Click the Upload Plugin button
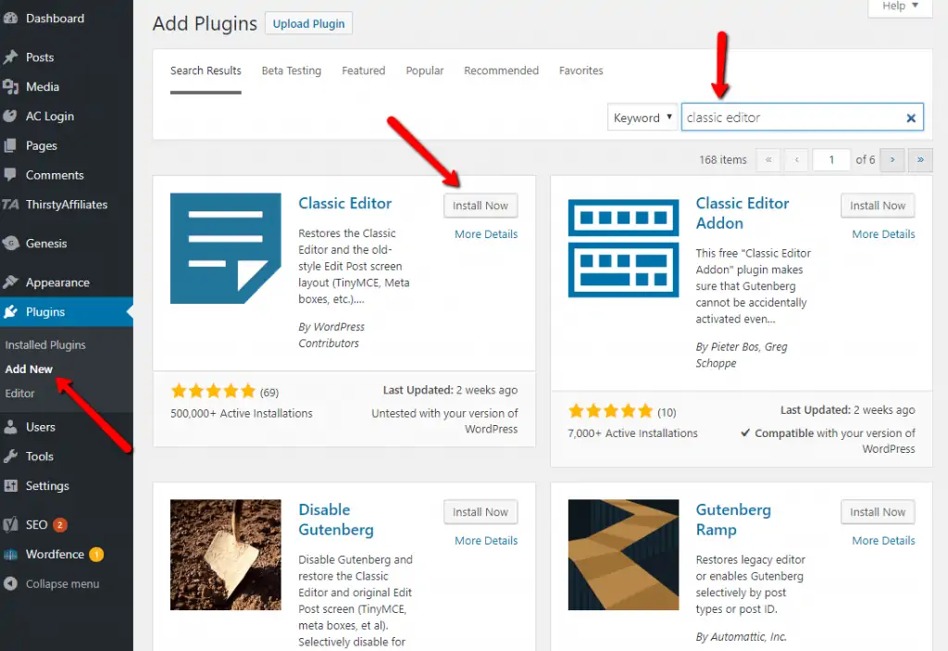 308,23
